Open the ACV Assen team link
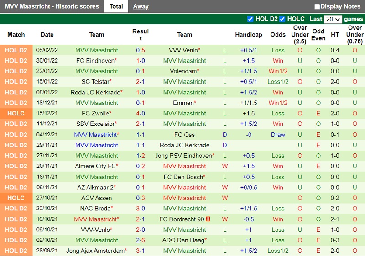Screen dimensions: 365x256 [97, 198]
